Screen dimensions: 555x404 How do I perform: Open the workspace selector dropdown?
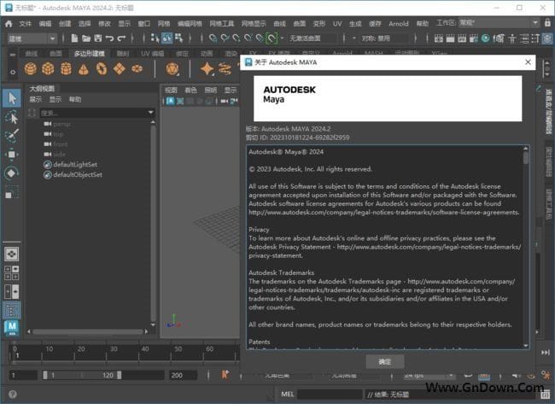tap(499, 23)
